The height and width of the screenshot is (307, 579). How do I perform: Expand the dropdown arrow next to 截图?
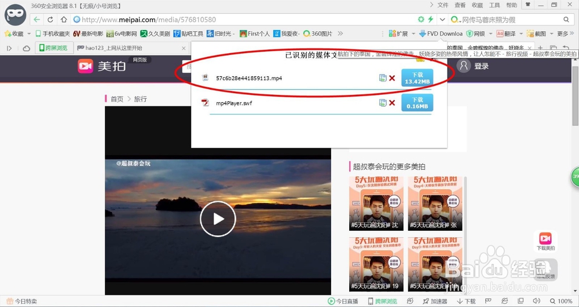pyautogui.click(x=551, y=34)
